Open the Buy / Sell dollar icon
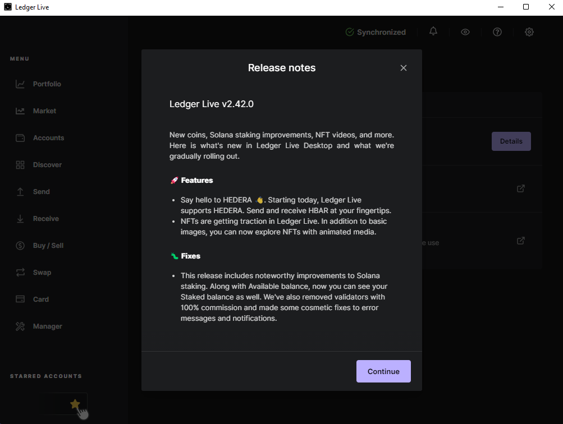This screenshot has width=563, height=424. point(20,246)
